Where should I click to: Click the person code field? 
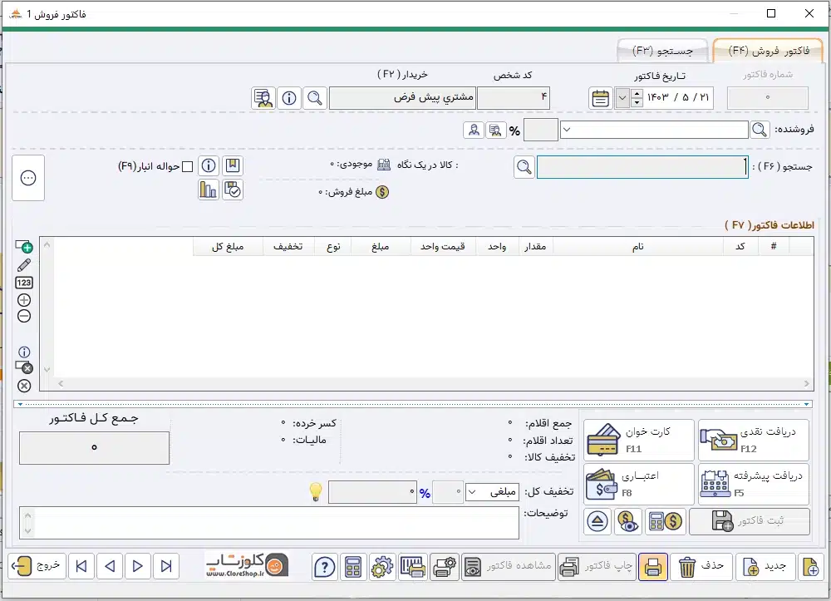pos(514,98)
